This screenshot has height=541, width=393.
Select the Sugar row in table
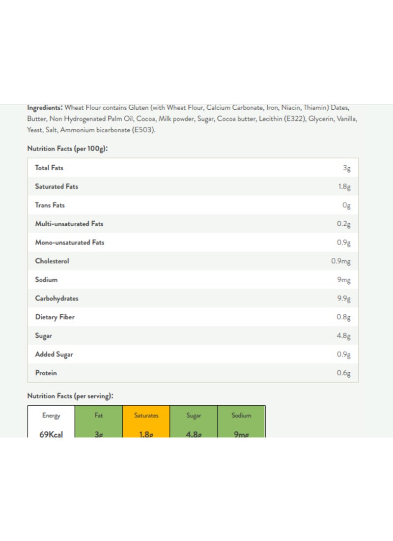(x=193, y=335)
